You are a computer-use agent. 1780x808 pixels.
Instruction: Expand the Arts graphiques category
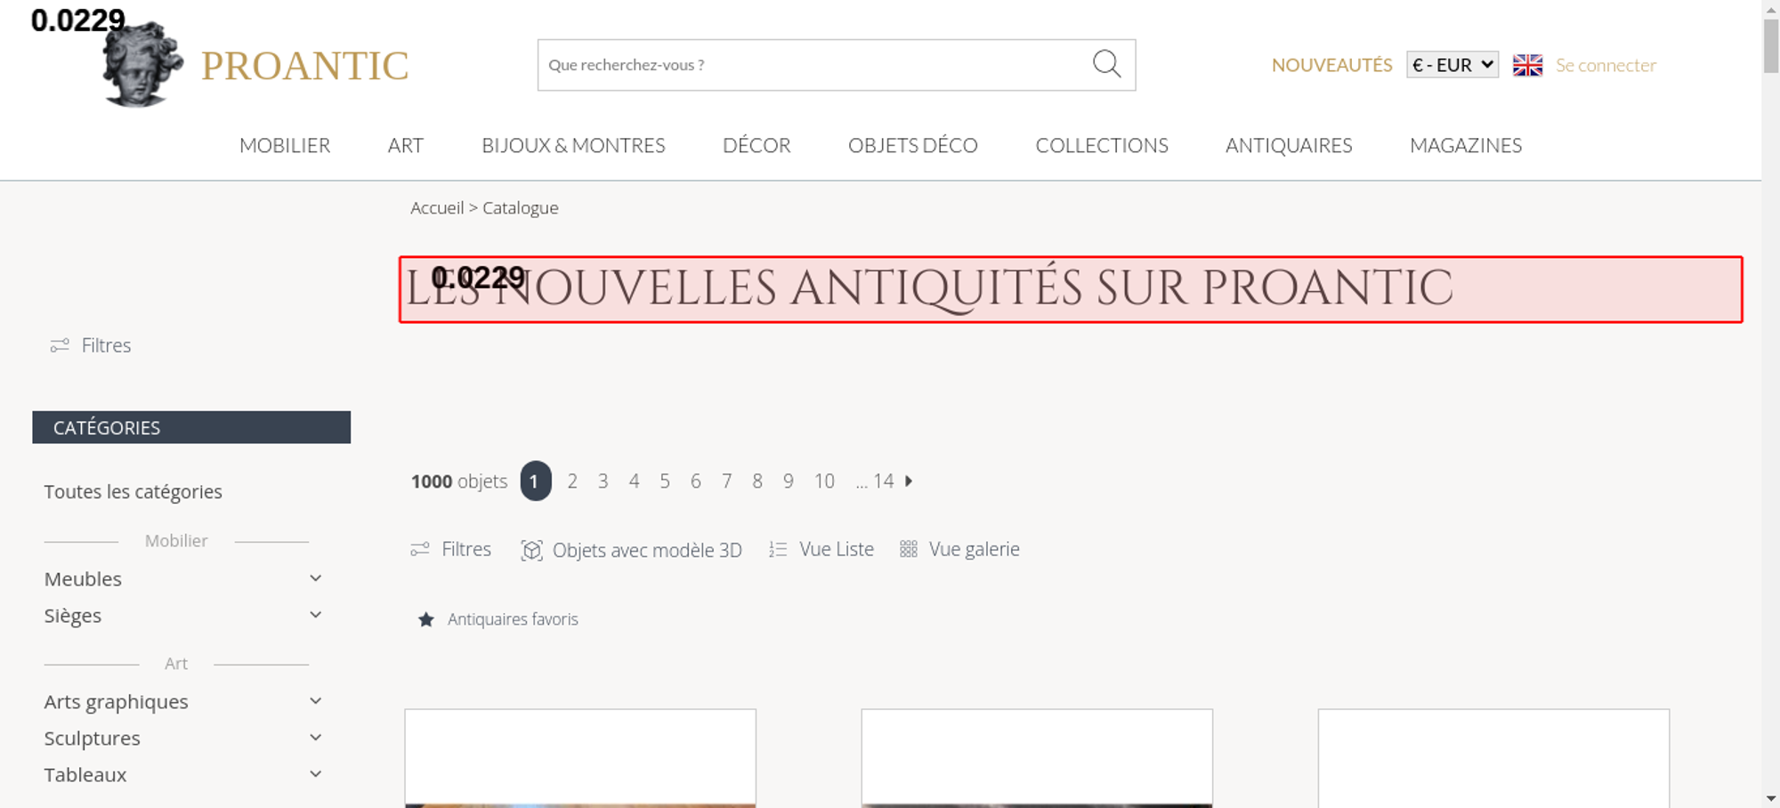coord(315,701)
